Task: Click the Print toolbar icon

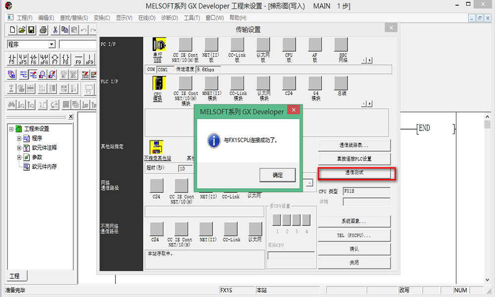Action: coord(43,30)
